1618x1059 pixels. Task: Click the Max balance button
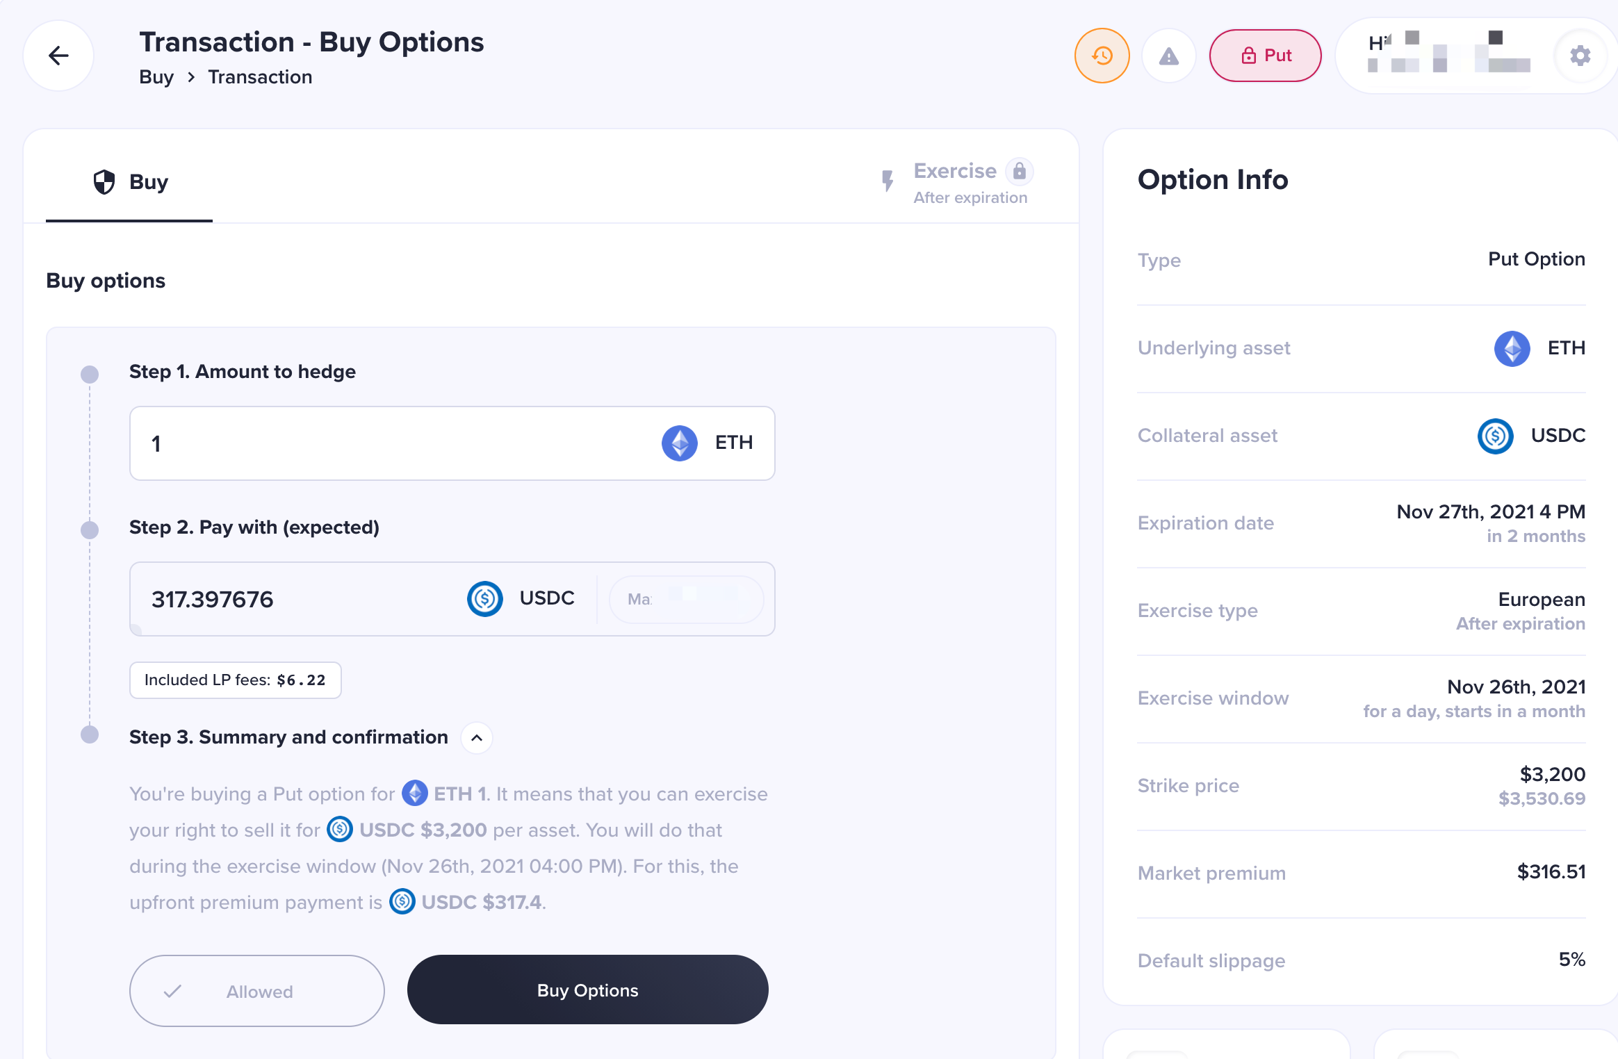[687, 599]
